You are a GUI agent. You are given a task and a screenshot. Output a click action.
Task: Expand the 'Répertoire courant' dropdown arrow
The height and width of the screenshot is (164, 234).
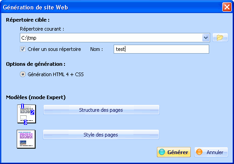[x=206, y=38]
